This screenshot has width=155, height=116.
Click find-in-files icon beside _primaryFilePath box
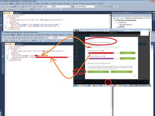[73, 6]
